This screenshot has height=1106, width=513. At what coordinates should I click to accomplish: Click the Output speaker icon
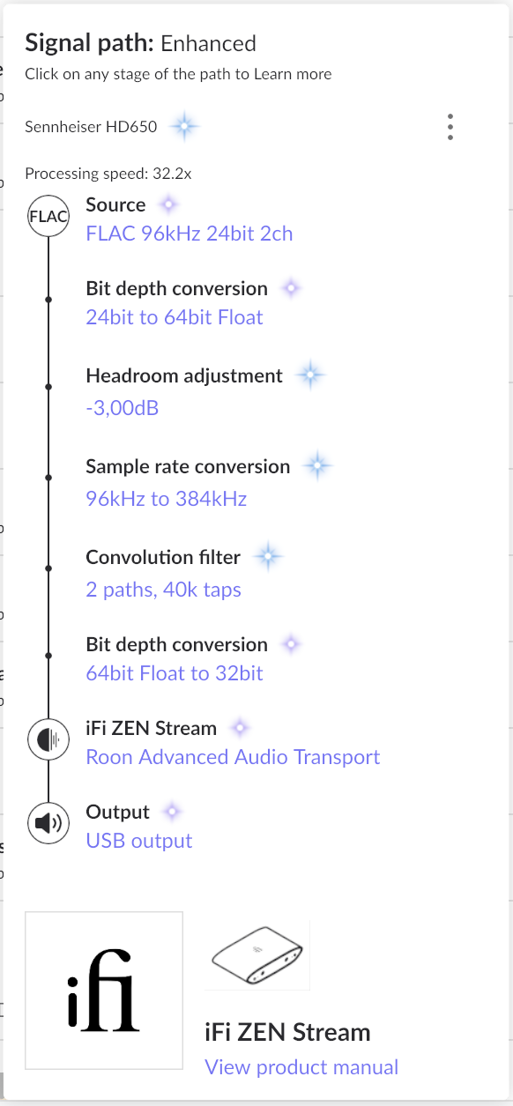click(x=48, y=824)
